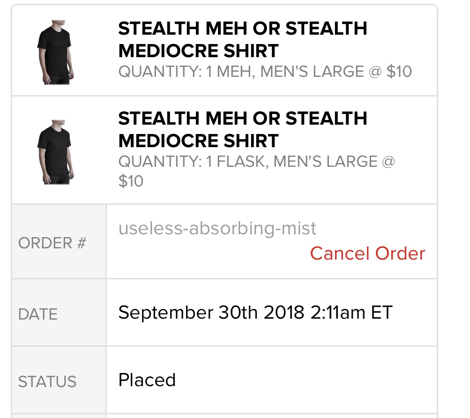Click the $10 price of the Meh shirt
The image size is (470, 418).
point(399,72)
